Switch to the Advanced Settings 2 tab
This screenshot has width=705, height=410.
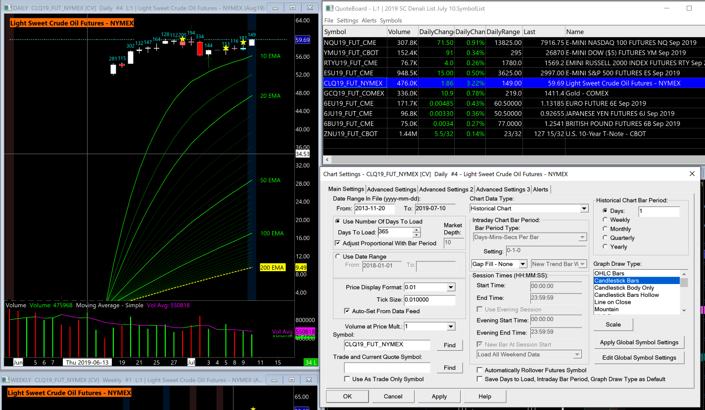(446, 189)
